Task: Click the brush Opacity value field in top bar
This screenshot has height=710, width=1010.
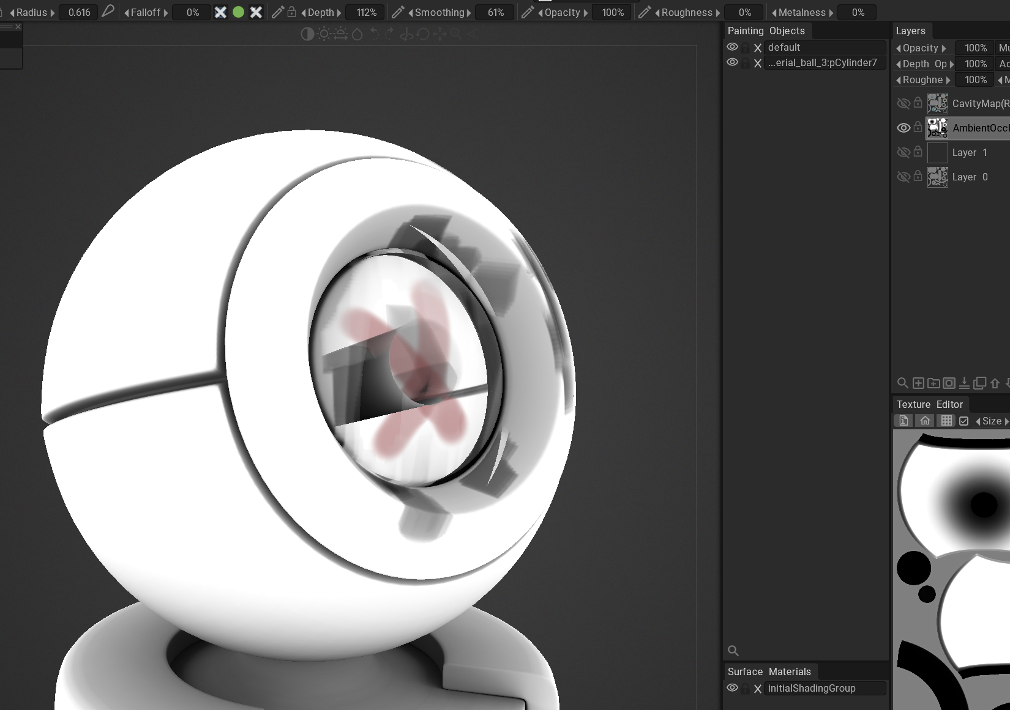Action: click(x=613, y=12)
